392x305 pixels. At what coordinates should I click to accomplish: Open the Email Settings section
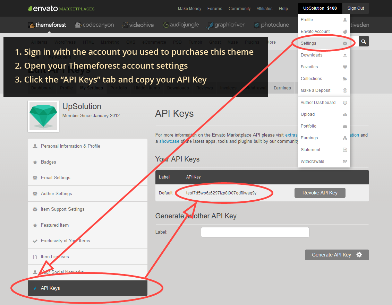coord(87,177)
